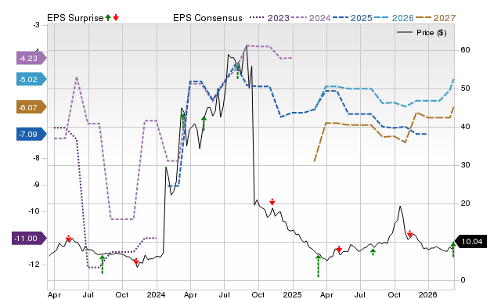Click the red surprise arrow near May 2025
Viewport: 501px width, 299px height.
tap(339, 249)
